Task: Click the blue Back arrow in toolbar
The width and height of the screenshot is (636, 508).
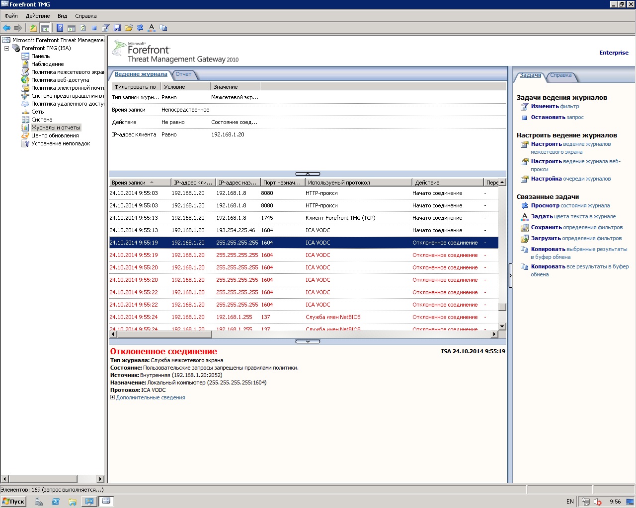Action: (x=6, y=28)
